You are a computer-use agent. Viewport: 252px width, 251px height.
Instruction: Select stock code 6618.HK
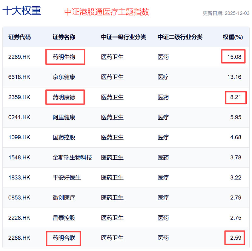pyautogui.click(x=19, y=77)
